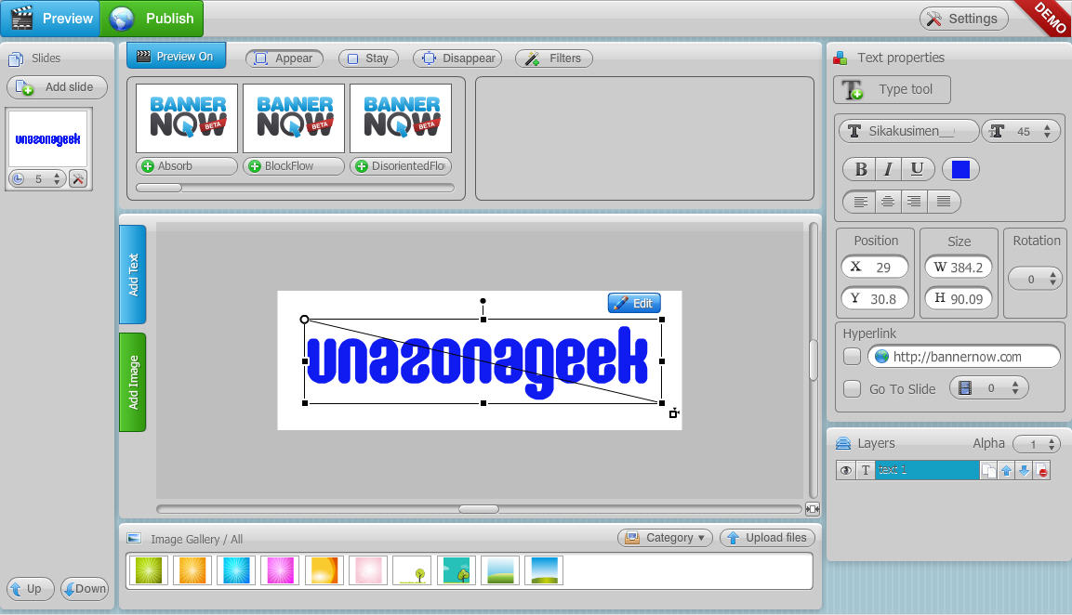This screenshot has width=1072, height=615.
Task: Open the Category dropdown in Image Gallery
Action: [x=665, y=537]
